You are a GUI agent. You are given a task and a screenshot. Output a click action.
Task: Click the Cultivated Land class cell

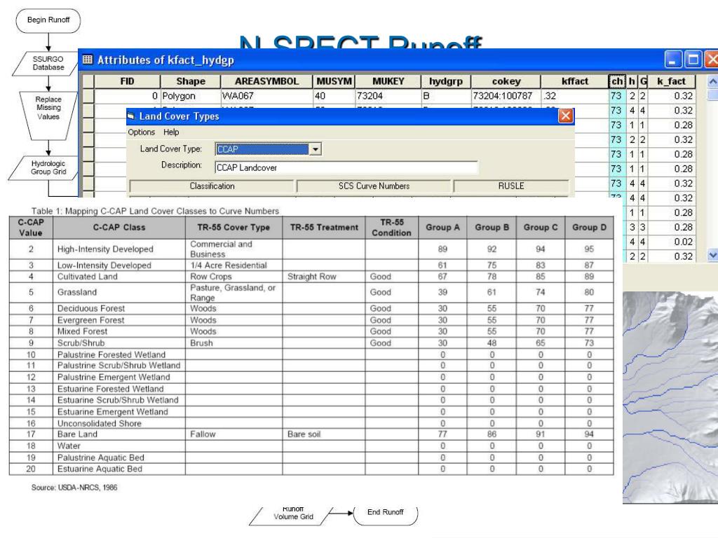[119, 277]
